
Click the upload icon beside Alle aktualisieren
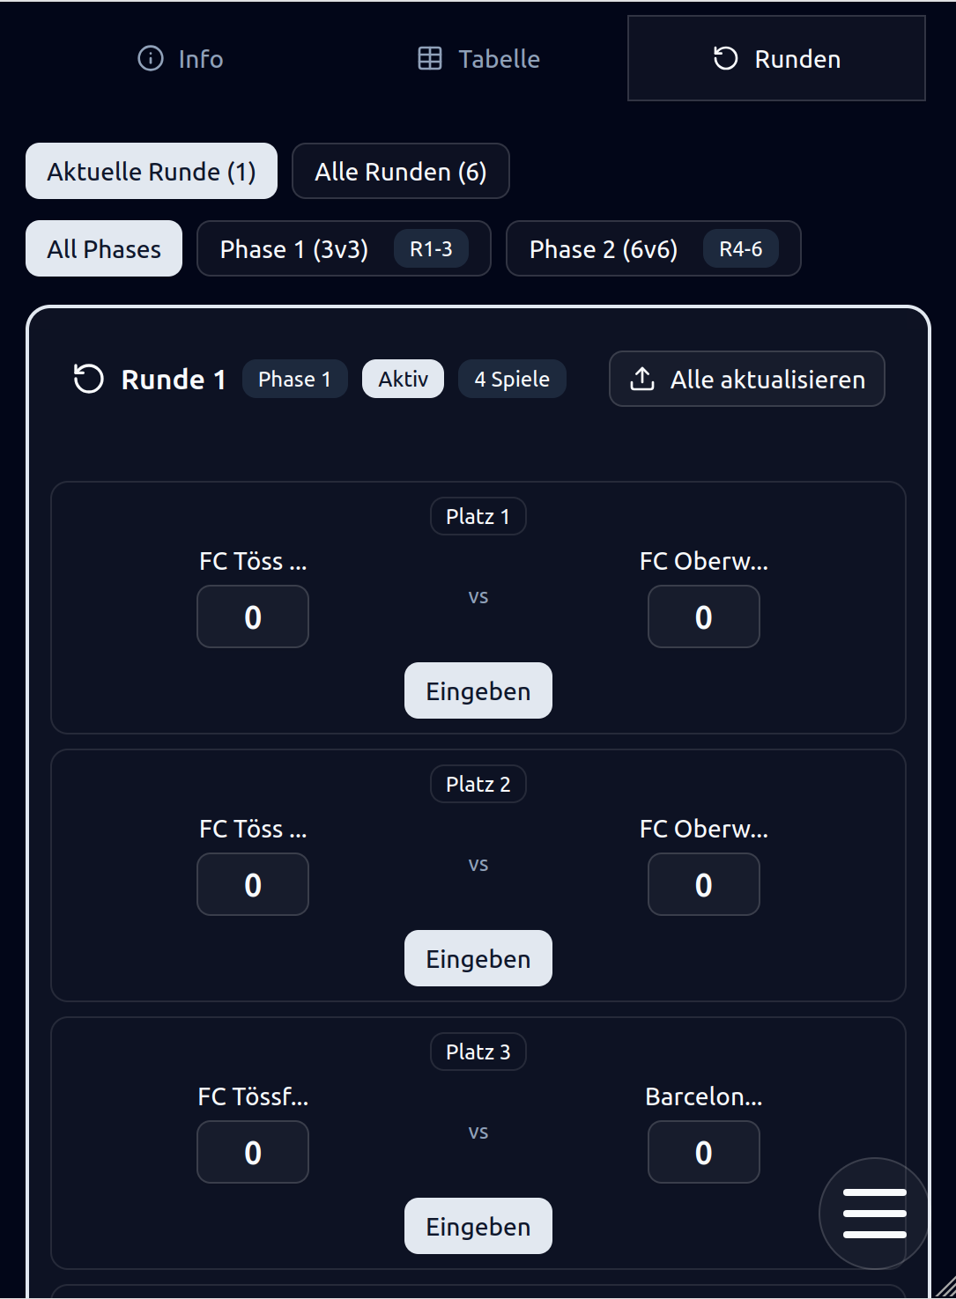coord(642,379)
